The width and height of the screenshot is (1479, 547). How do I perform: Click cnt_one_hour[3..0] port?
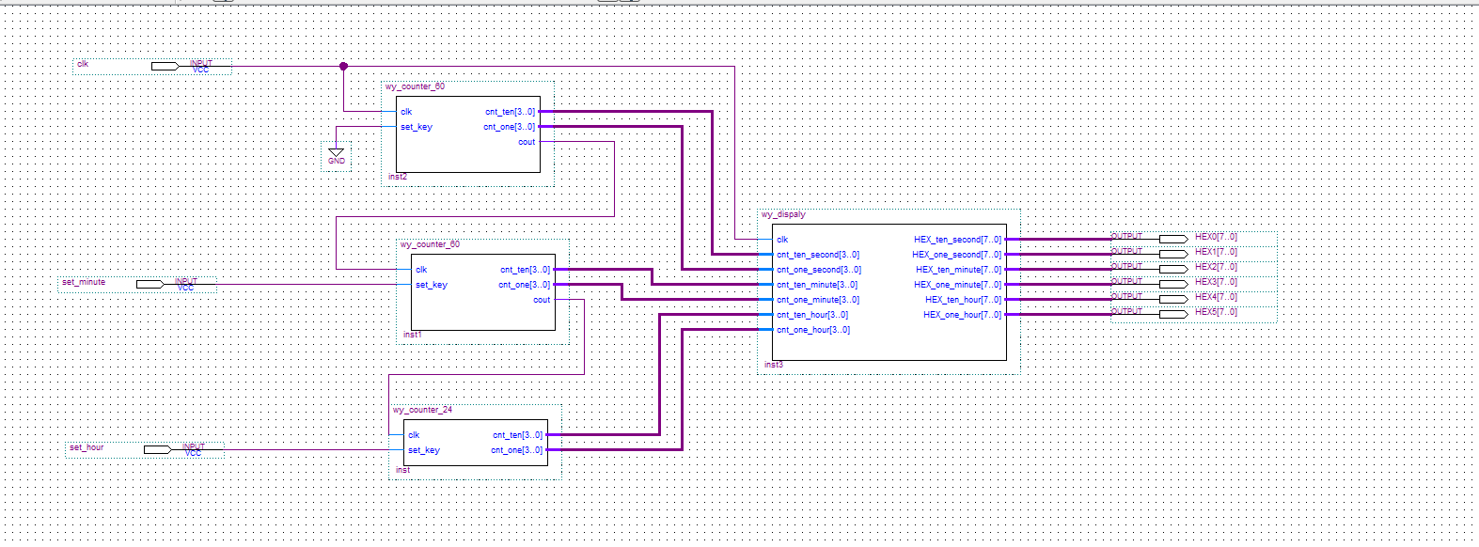[813, 330]
